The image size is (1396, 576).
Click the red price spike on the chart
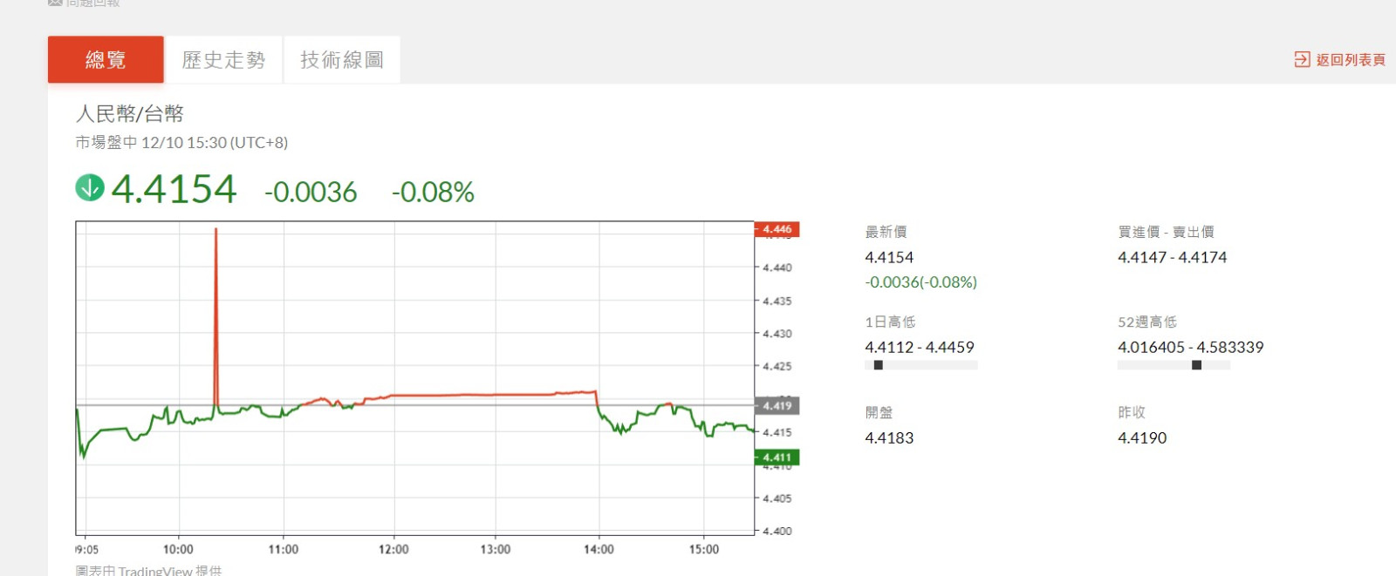(x=216, y=288)
